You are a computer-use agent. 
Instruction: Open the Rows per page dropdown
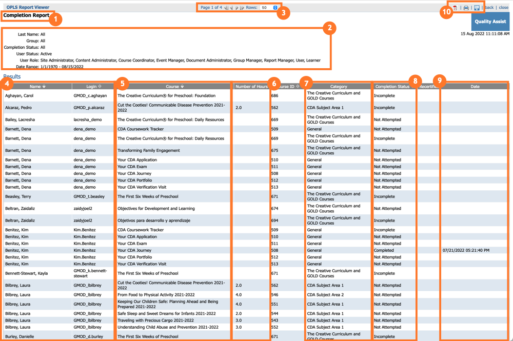pyautogui.click(x=274, y=8)
